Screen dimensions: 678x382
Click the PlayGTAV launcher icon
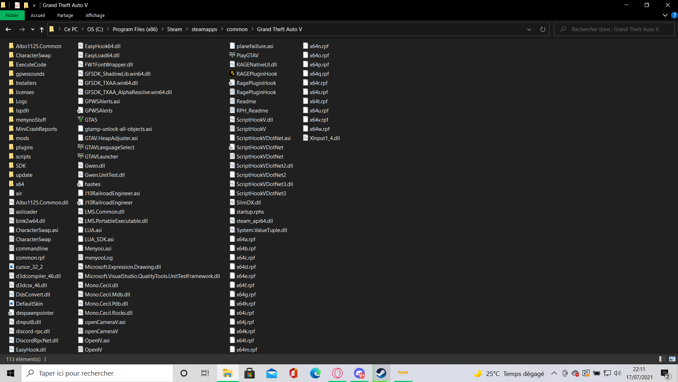232,55
